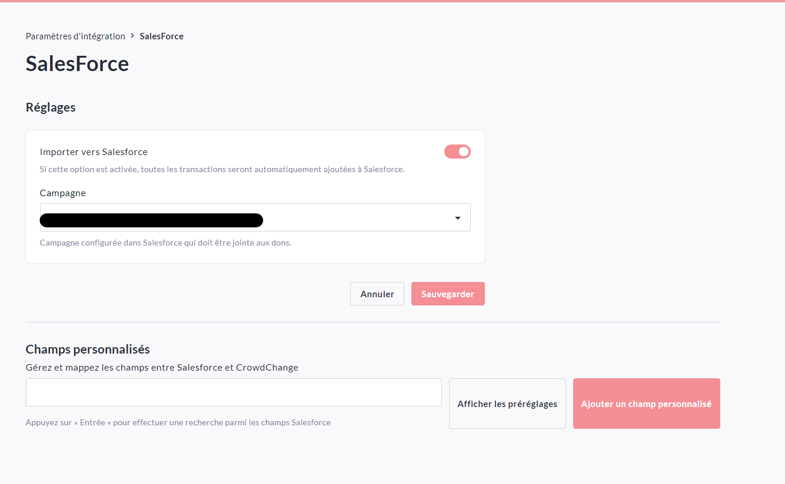Show presets via Afficher les préréglages
The image size is (785, 484).
pos(507,404)
